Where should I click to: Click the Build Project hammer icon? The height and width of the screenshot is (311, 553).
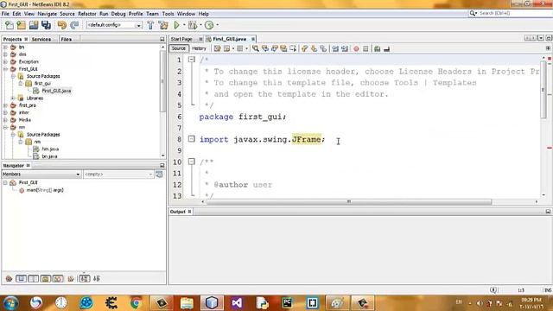click(x=150, y=25)
